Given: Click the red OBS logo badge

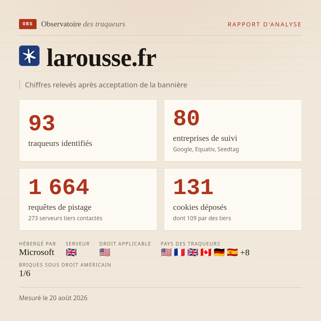Looking at the screenshot, I should coord(28,24).
